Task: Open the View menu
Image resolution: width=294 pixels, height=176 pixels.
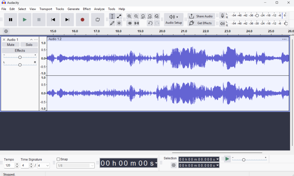Action: point(33,9)
